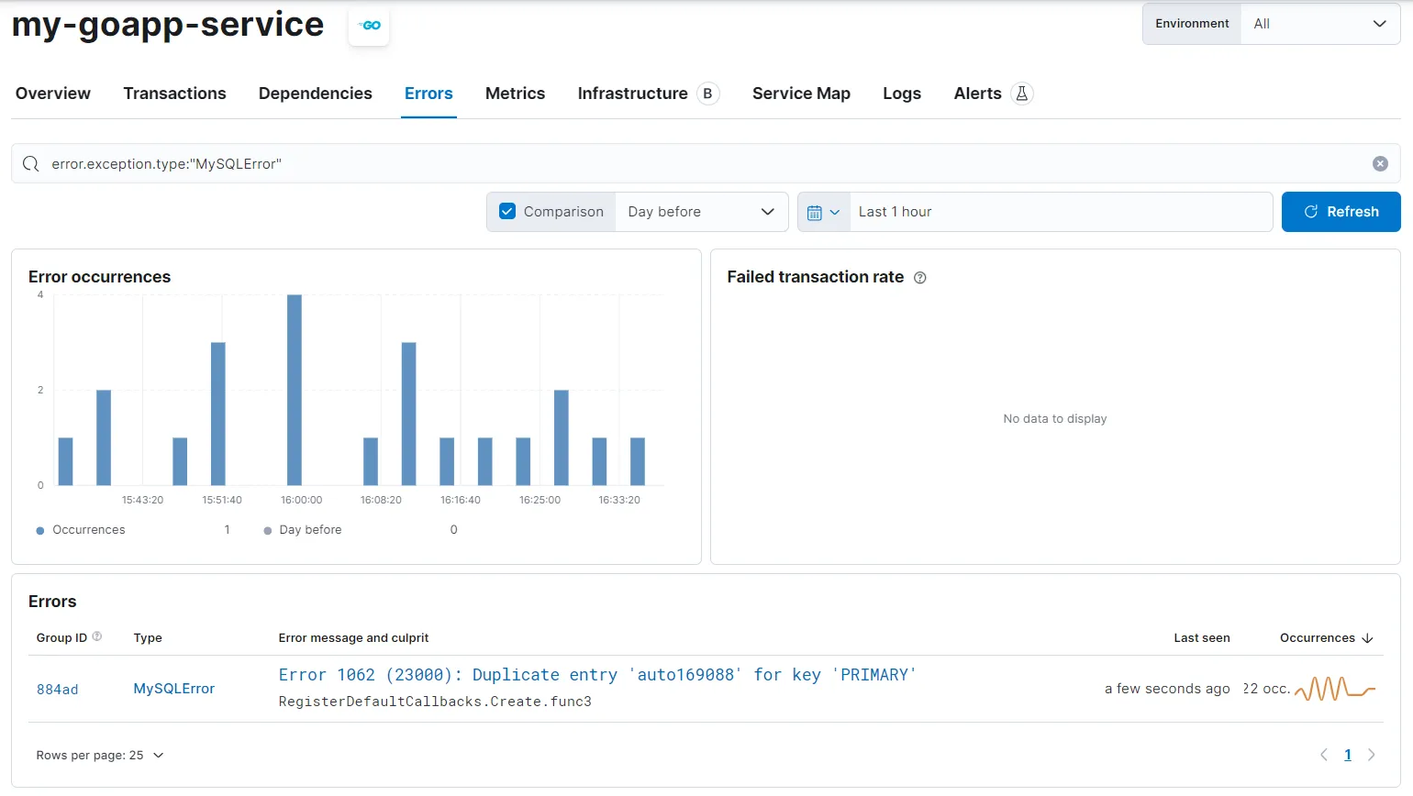Click the MySQLError type link
The height and width of the screenshot is (796, 1413).
(174, 689)
